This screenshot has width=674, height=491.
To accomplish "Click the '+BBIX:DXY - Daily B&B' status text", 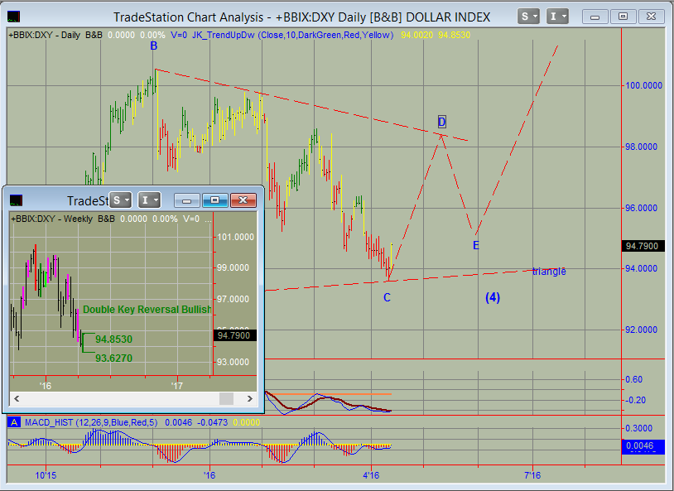I will [x=55, y=35].
